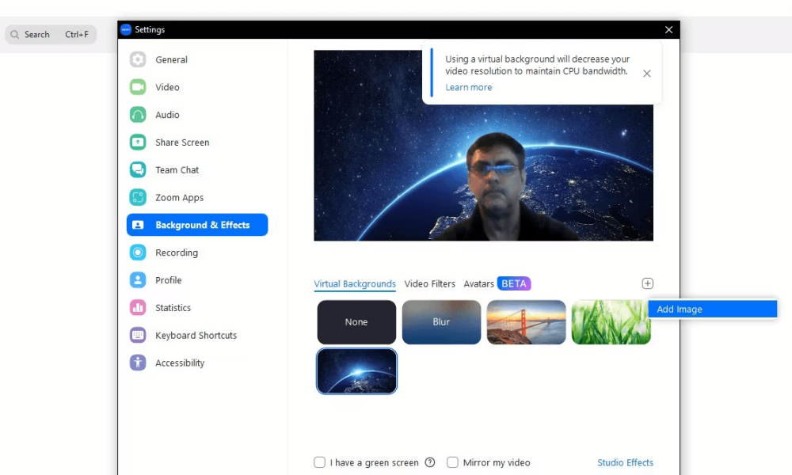Click the Accessibility figure icon
This screenshot has width=792, height=475.
[137, 363]
